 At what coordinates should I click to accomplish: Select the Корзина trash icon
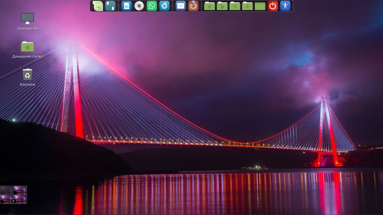pos(27,77)
